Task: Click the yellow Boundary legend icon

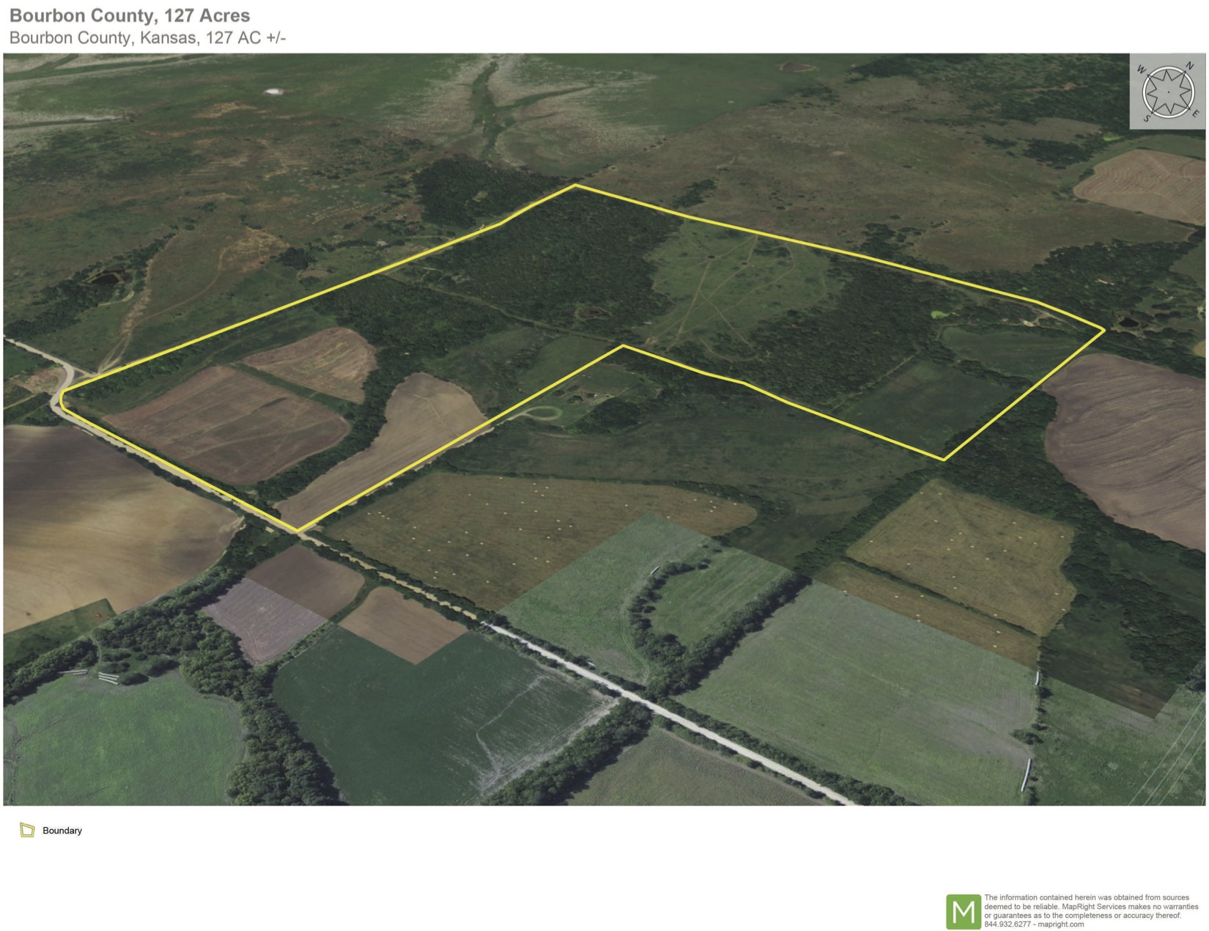Action: point(27,830)
